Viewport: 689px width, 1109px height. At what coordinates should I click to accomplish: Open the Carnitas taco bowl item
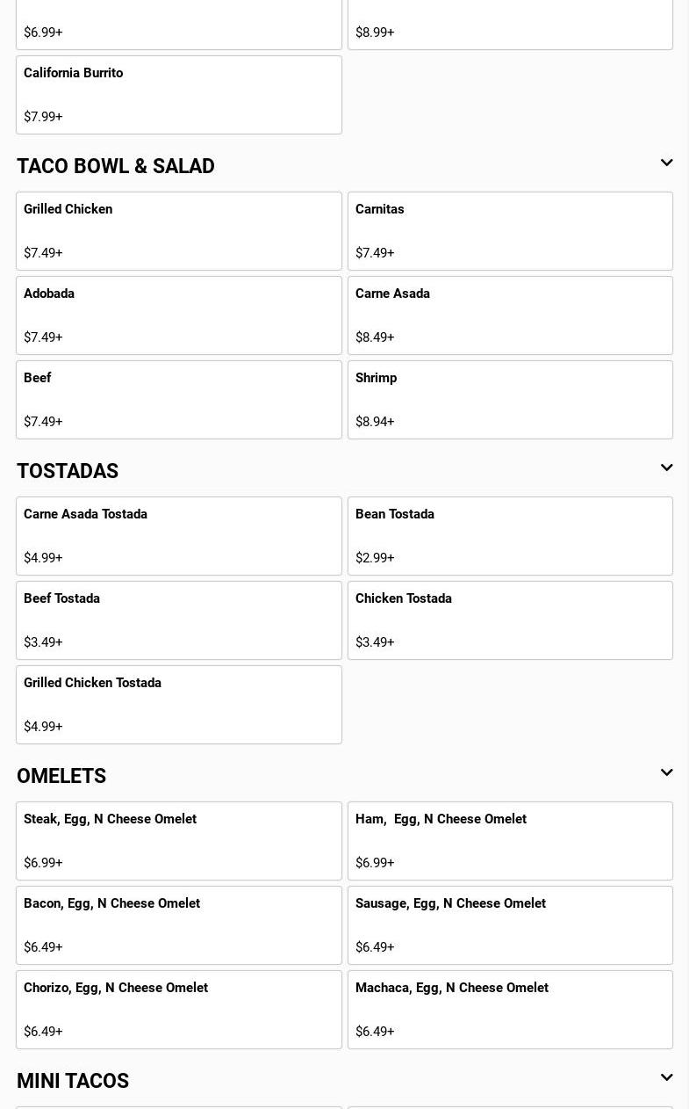click(x=510, y=231)
